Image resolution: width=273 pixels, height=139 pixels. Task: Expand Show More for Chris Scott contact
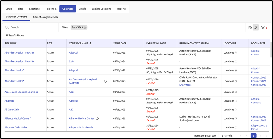185,85
